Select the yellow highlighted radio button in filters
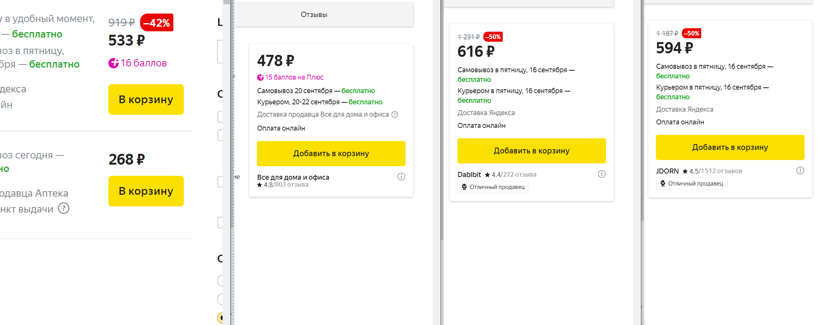The height and width of the screenshot is (325, 827). (x=221, y=318)
